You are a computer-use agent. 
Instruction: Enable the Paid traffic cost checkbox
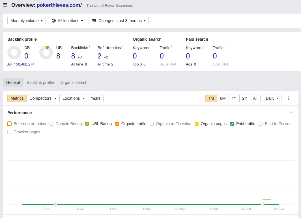pyautogui.click(x=261, y=124)
